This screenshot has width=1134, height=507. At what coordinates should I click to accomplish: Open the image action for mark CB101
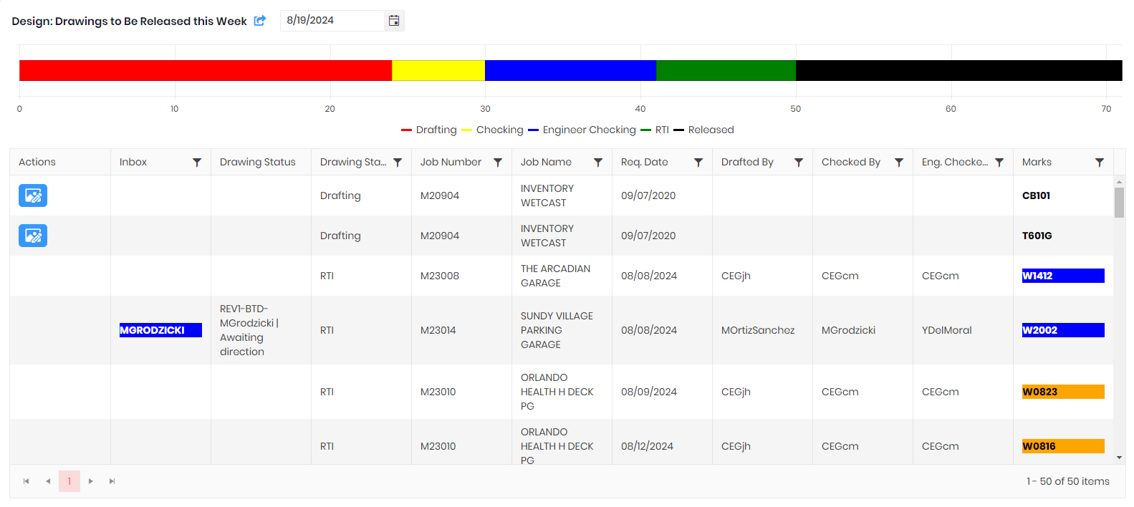tap(33, 195)
